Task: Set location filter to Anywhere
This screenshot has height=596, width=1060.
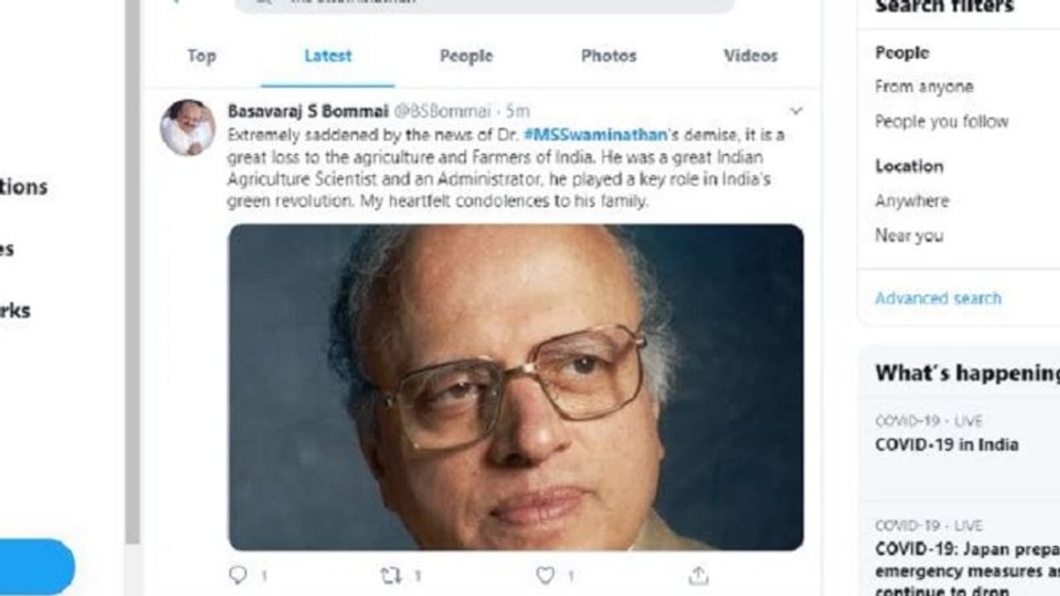Action: click(912, 201)
